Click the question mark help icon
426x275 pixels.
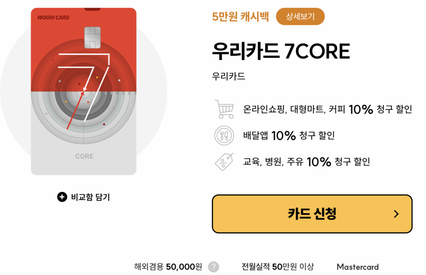[213, 267]
